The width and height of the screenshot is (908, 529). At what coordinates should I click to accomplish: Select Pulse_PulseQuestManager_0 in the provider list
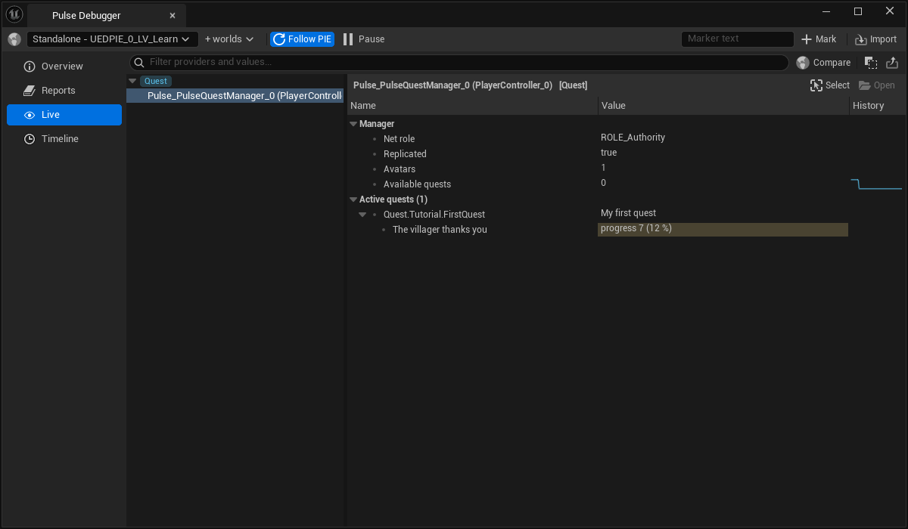click(236, 96)
